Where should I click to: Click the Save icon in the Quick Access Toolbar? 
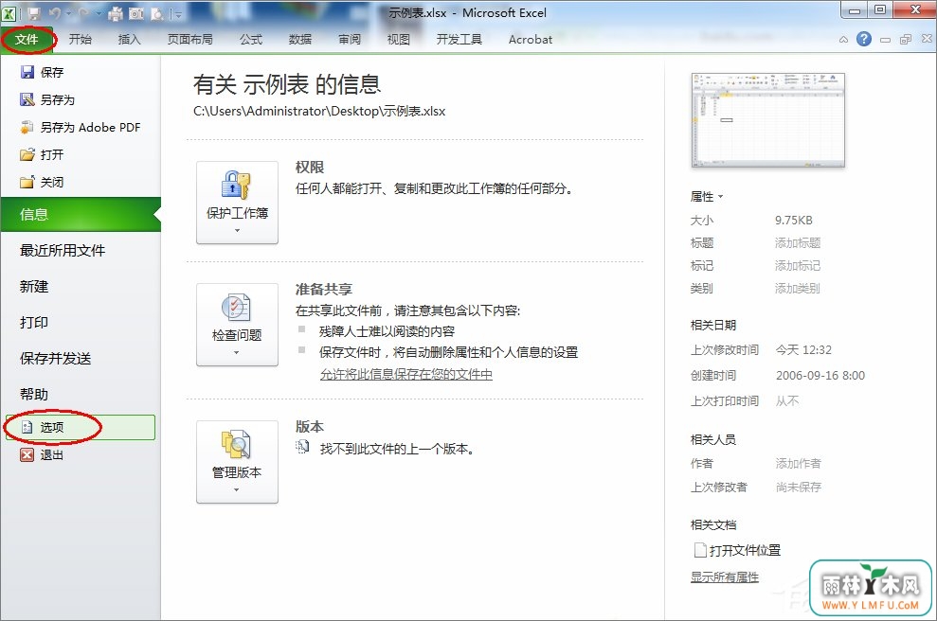tap(33, 13)
